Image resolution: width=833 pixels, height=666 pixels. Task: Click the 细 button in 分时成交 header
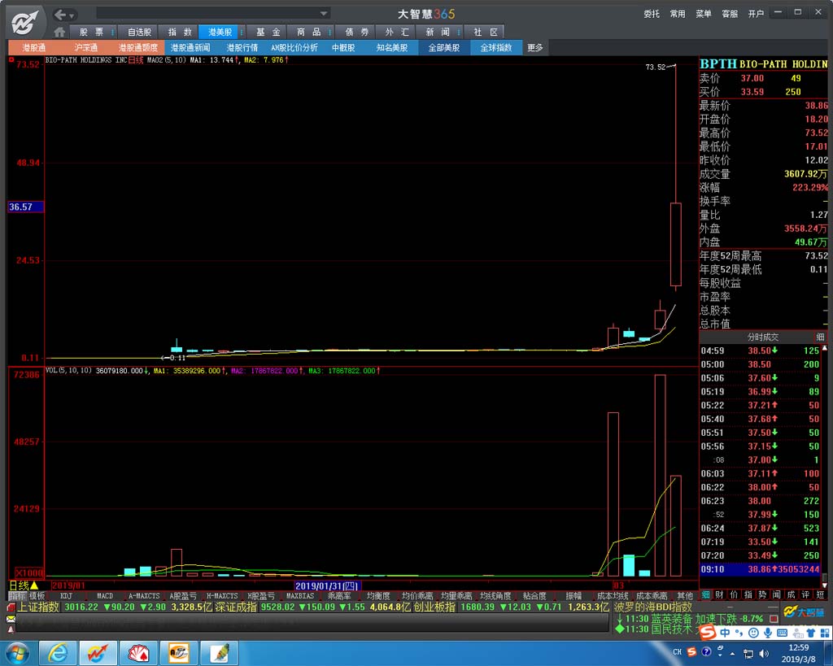(820, 337)
